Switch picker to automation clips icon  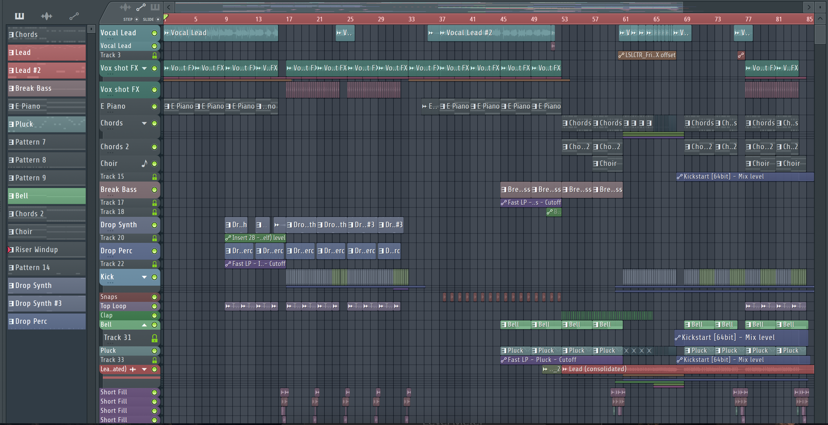click(74, 16)
